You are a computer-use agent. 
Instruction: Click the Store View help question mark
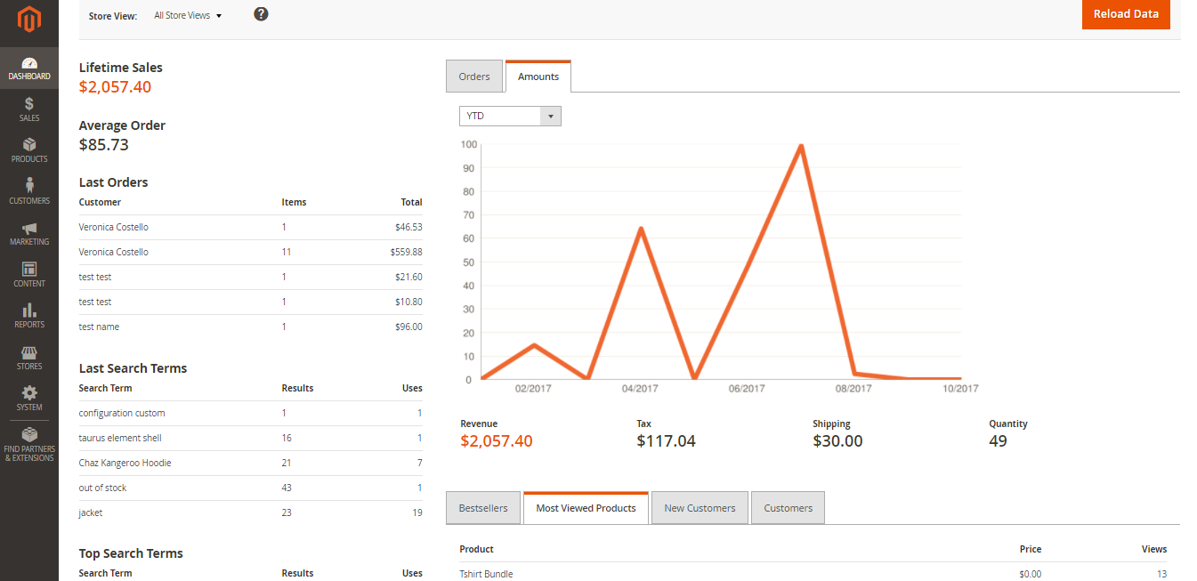coord(261,14)
